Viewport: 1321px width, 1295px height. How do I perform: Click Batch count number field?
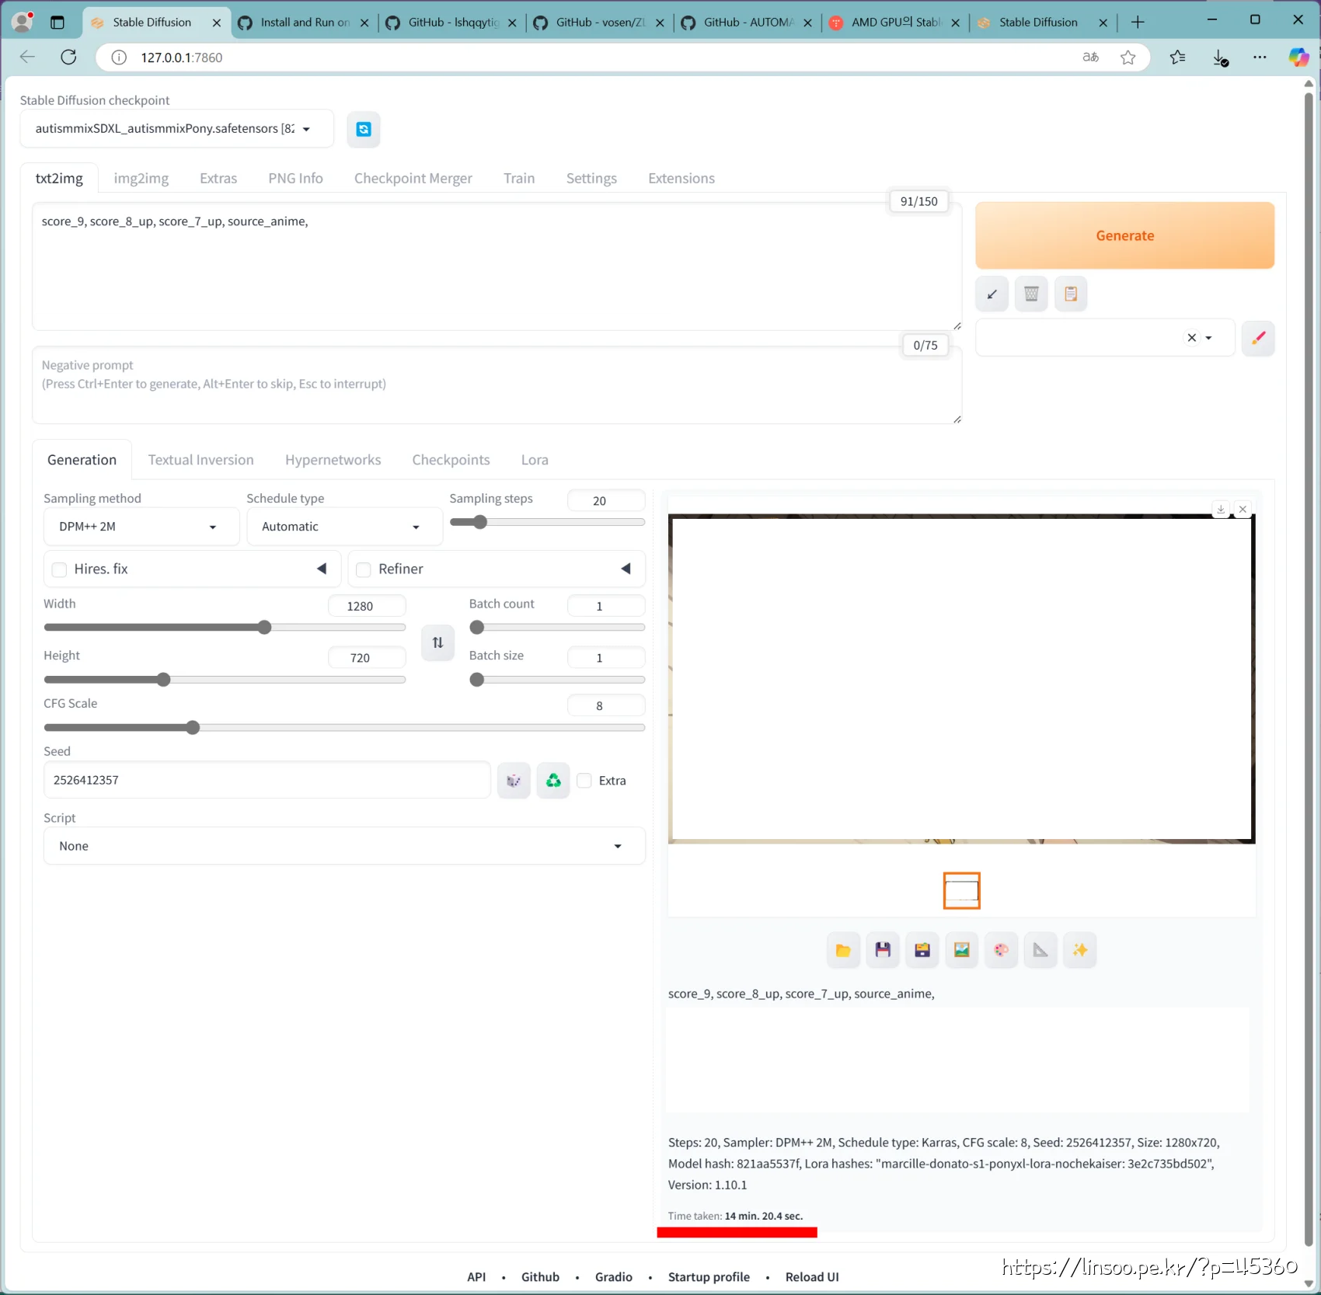(606, 606)
